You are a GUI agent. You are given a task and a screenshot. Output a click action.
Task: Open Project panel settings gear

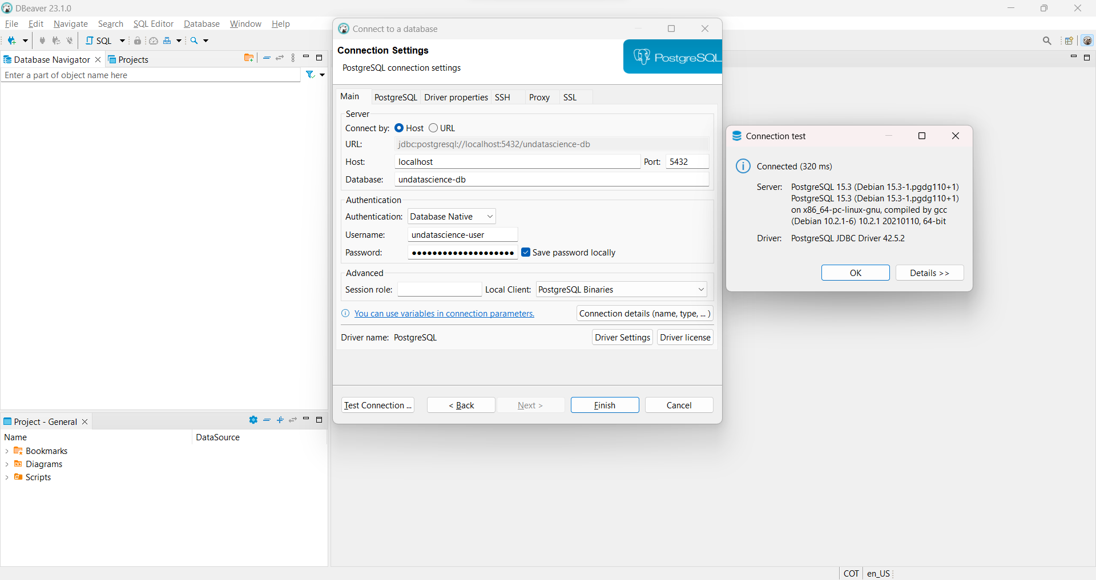253,420
